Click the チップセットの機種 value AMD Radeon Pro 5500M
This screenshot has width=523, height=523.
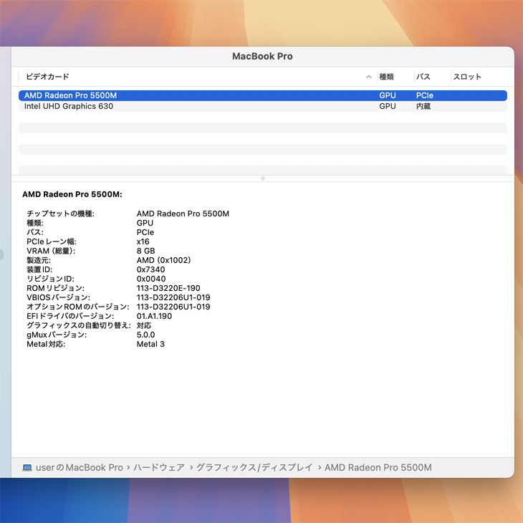pyautogui.click(x=183, y=213)
